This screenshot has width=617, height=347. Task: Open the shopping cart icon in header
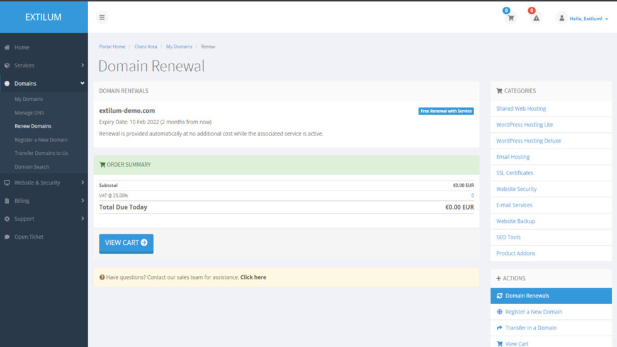click(x=511, y=18)
